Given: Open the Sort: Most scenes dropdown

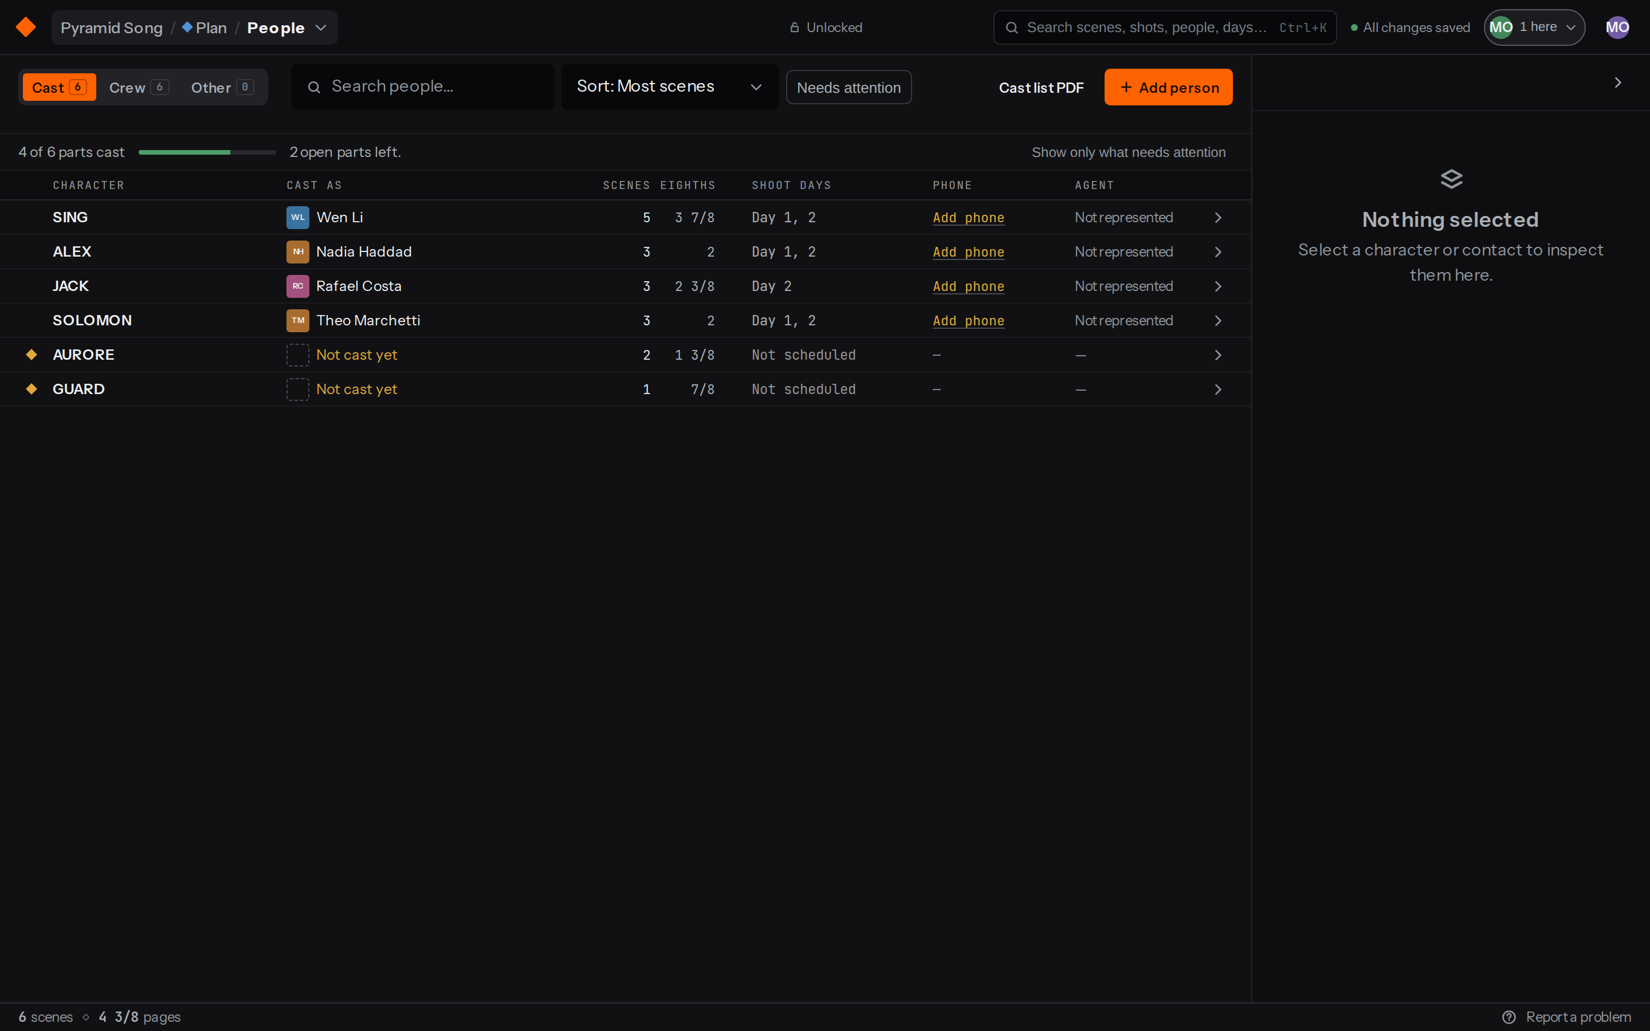Looking at the screenshot, I should [670, 86].
